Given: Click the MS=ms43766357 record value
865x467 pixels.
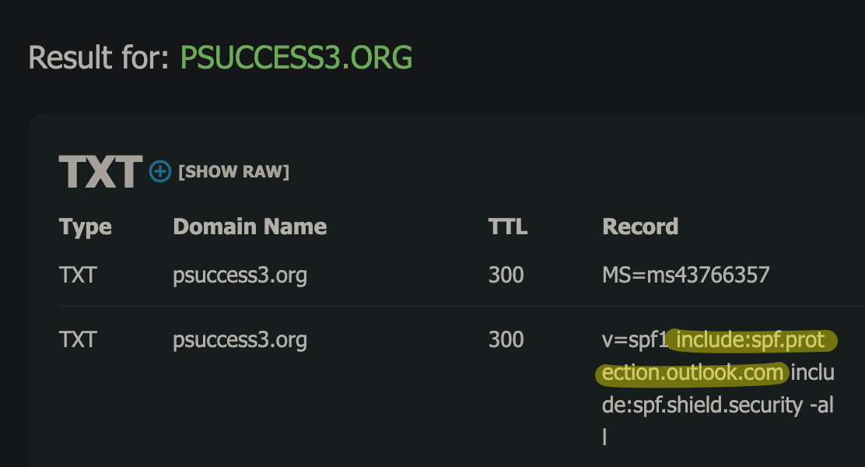Looking at the screenshot, I should 686,274.
